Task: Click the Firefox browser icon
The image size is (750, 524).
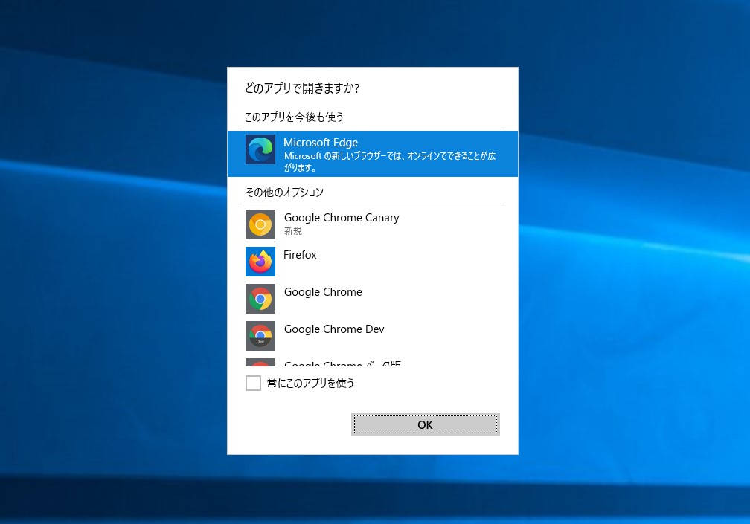Action: point(260,262)
